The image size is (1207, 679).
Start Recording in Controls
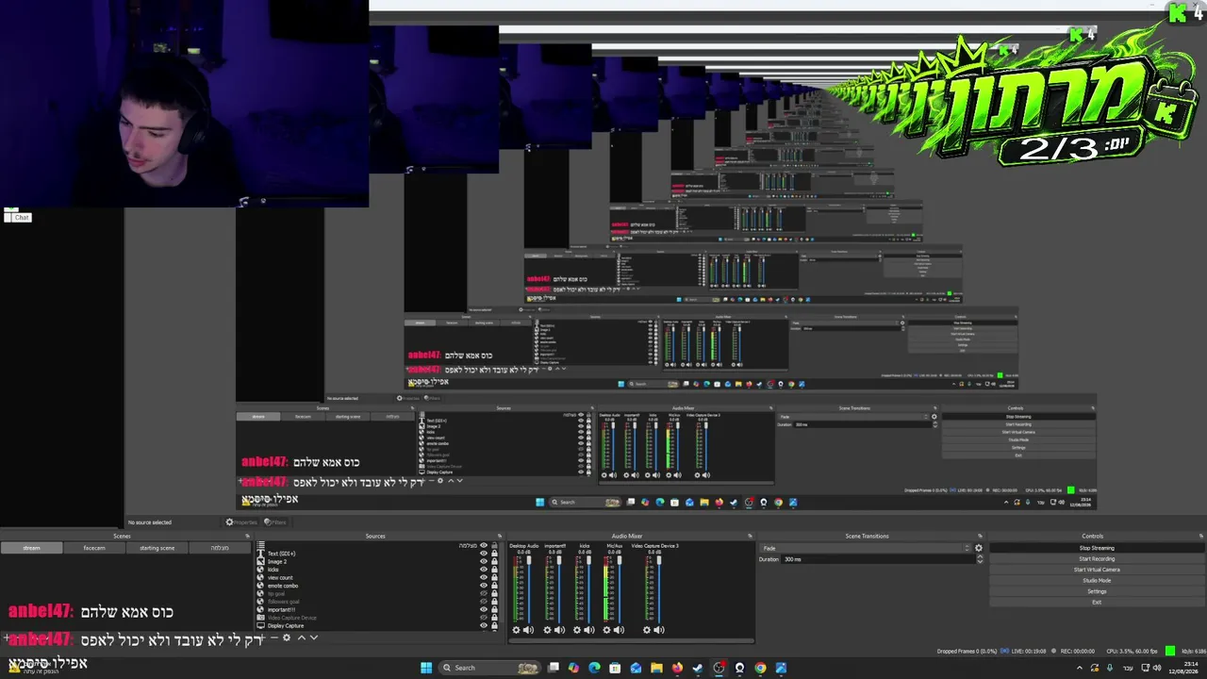coord(1097,559)
